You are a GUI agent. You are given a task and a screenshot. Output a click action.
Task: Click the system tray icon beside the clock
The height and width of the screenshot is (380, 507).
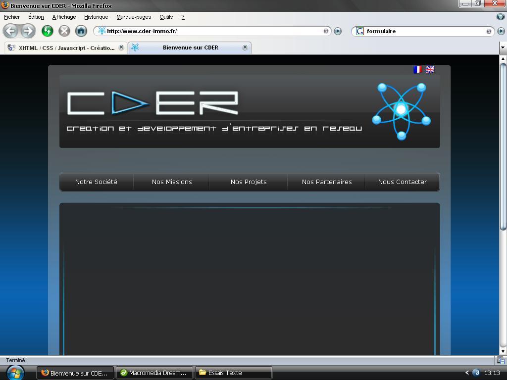pyautogui.click(x=477, y=373)
